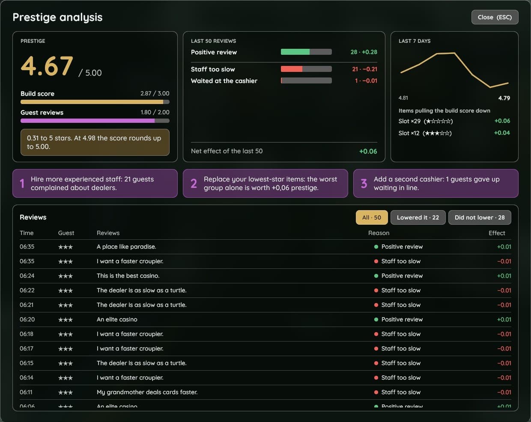Show the "Did not lower · 28" reviews
Viewport: 531px width, 422px height.
coord(480,217)
